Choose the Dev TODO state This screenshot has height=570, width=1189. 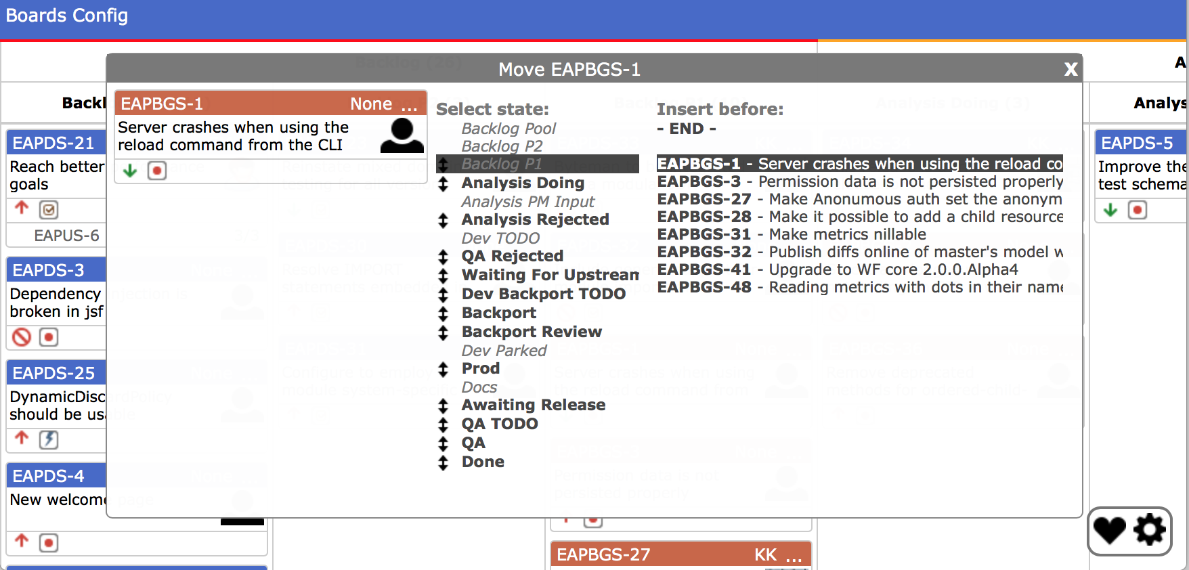click(500, 238)
